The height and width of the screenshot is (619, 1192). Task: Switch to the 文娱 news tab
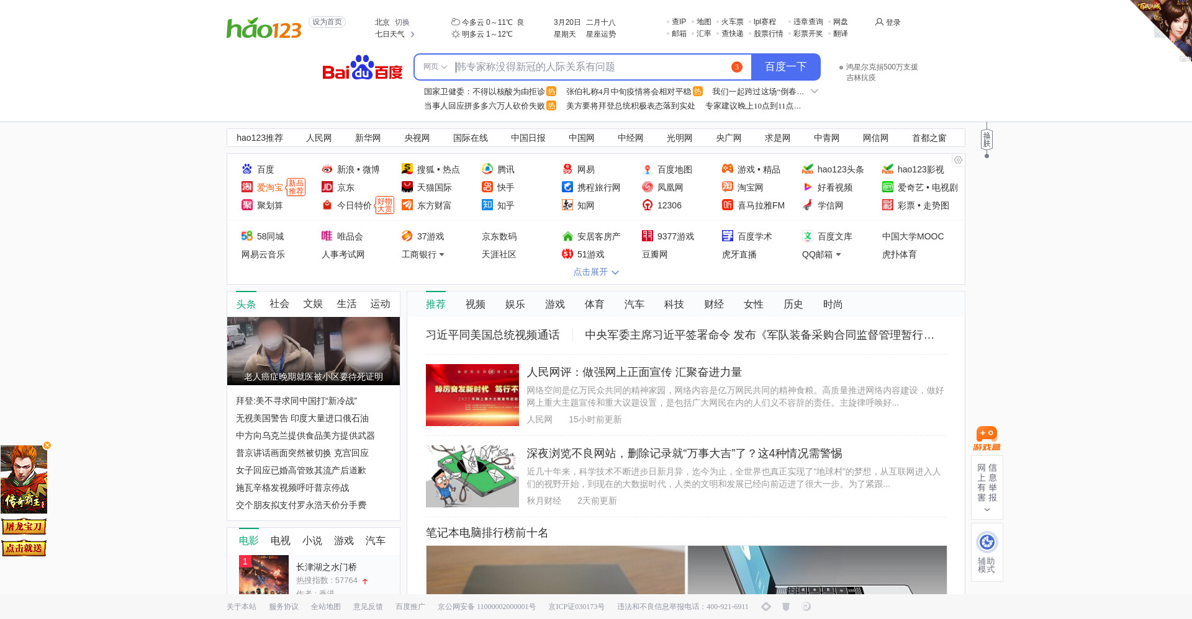click(313, 304)
